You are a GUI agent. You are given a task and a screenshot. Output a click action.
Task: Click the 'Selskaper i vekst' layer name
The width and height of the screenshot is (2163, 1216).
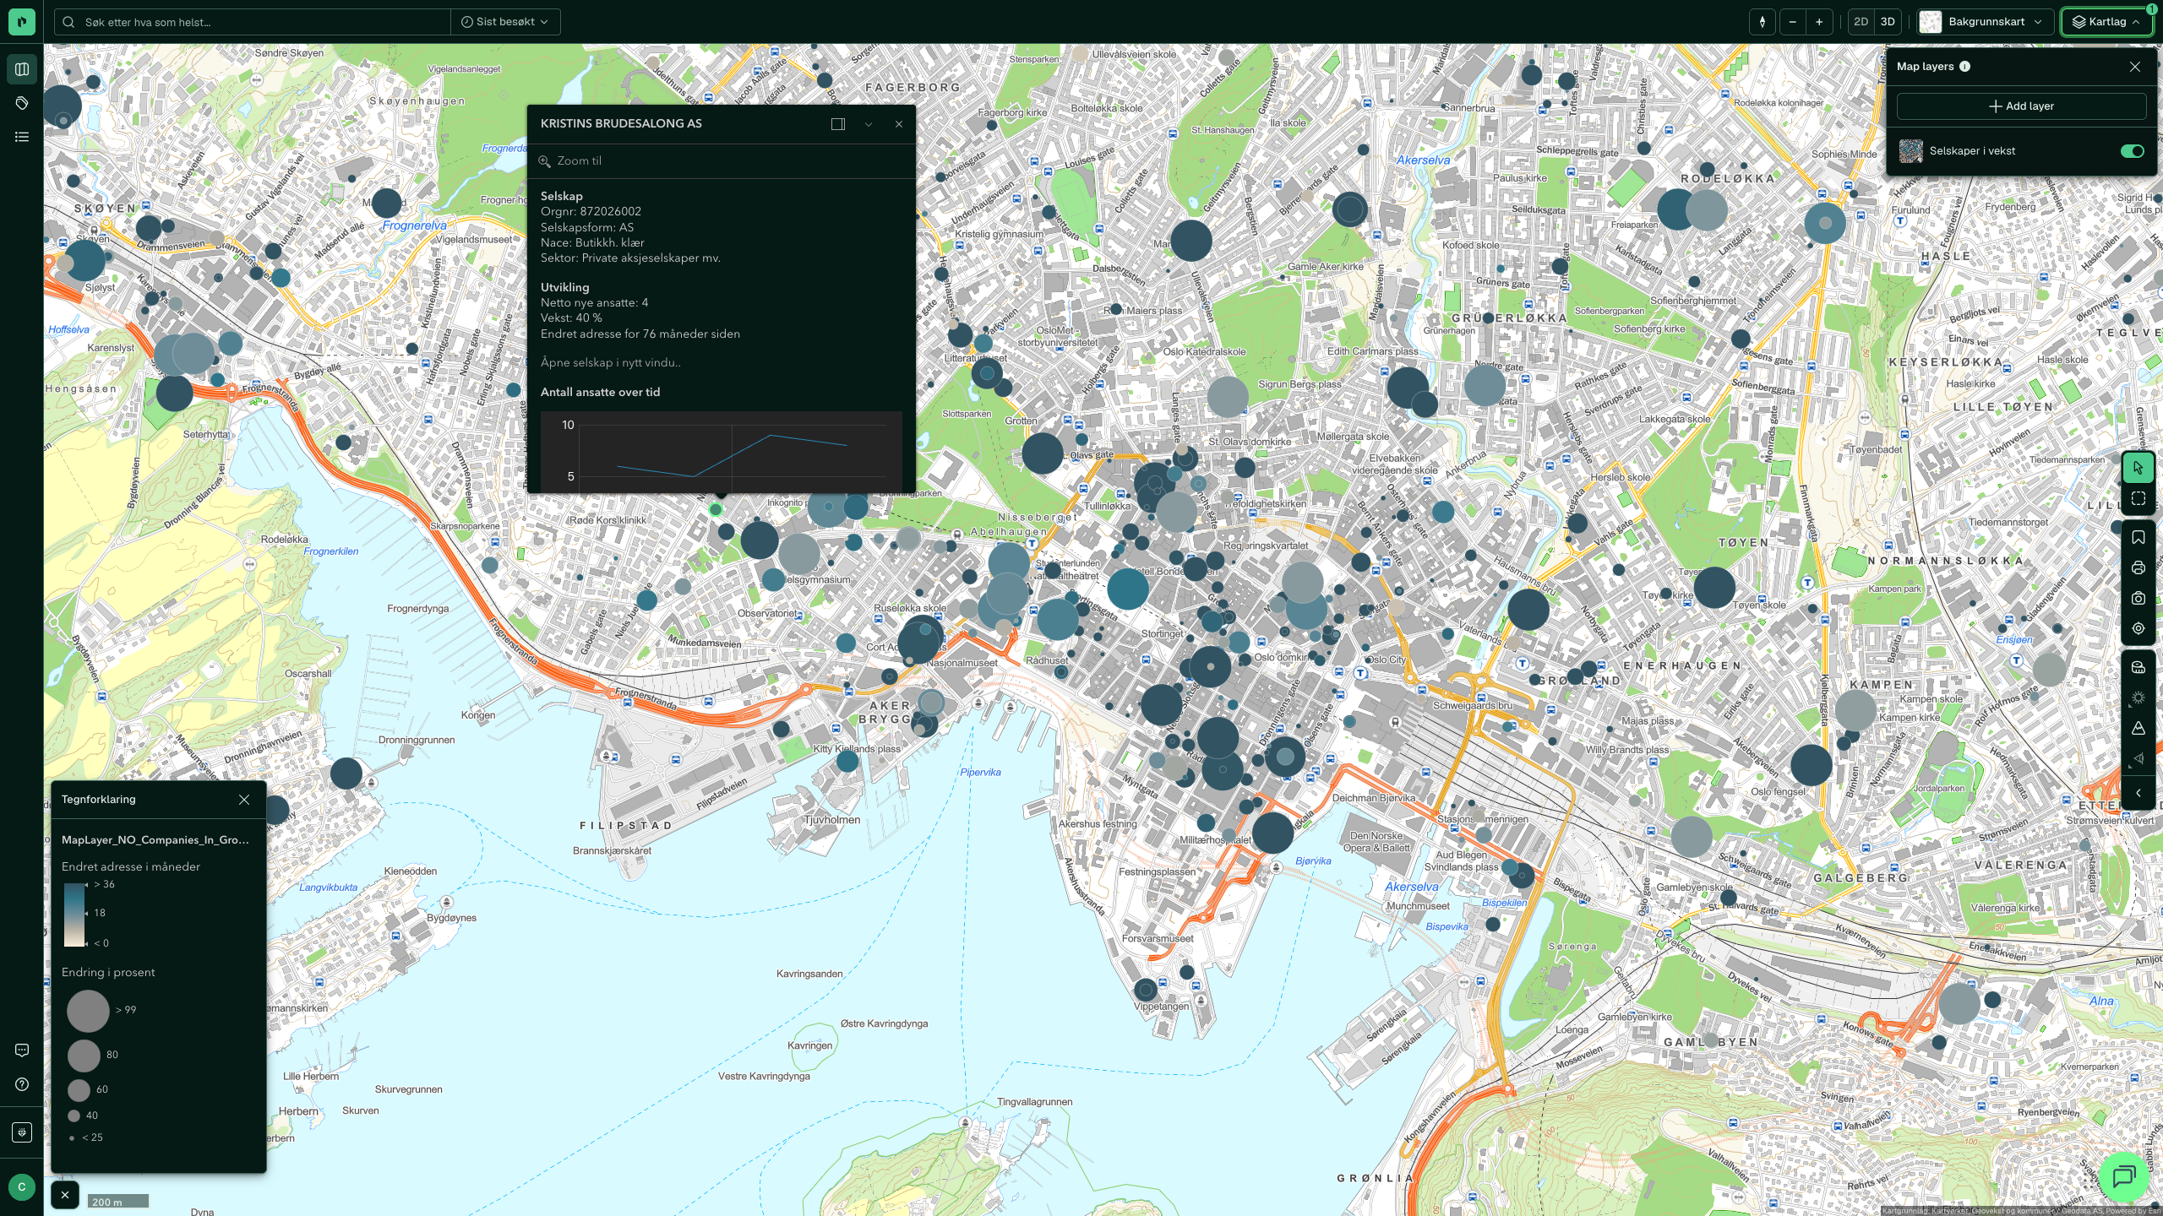click(x=1972, y=151)
